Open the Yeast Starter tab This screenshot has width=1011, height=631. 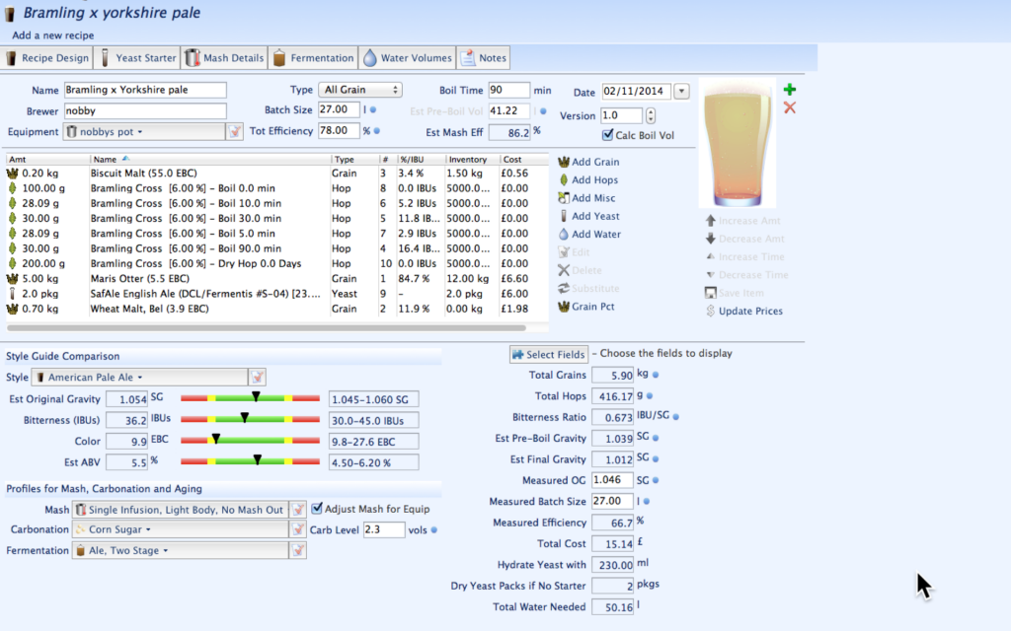pos(138,58)
